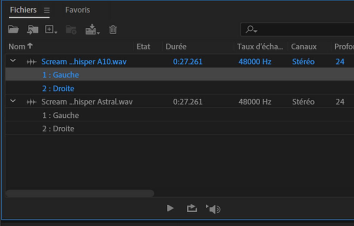Click the 48000 Hz value of Astral.wav
The image size is (354, 226).
coord(255,102)
